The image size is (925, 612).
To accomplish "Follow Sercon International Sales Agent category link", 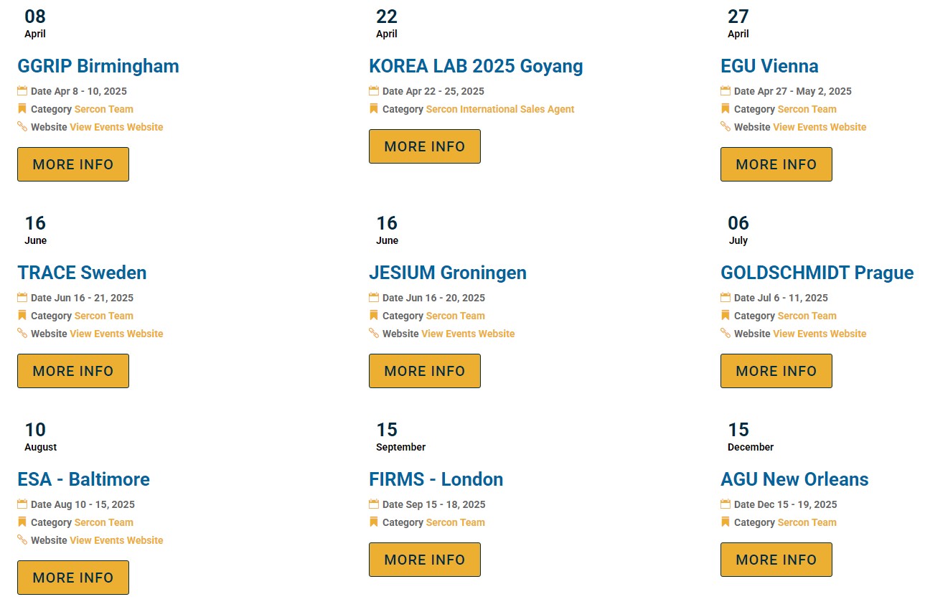I will click(x=500, y=109).
